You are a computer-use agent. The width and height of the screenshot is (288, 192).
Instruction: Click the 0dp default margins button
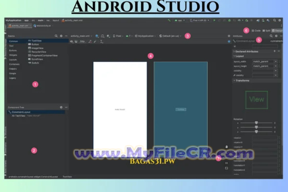click(82, 42)
